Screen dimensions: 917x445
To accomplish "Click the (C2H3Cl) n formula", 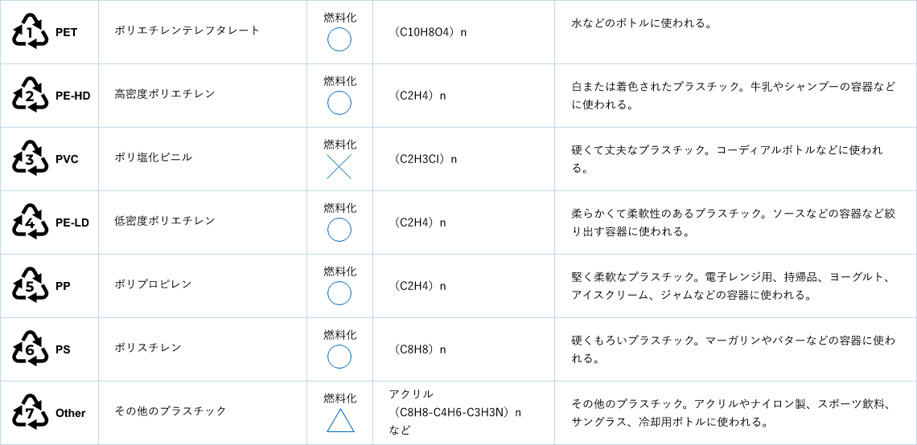I will tap(424, 159).
